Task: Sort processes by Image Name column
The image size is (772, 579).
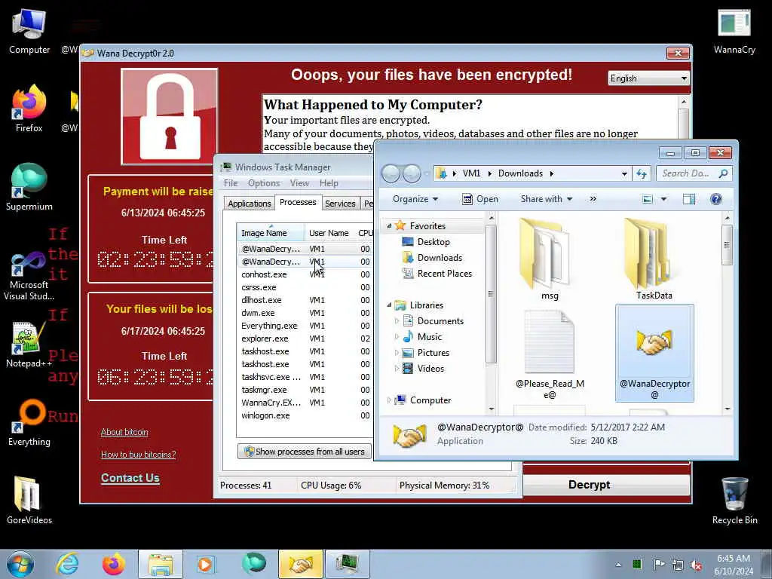Action: pos(271,233)
